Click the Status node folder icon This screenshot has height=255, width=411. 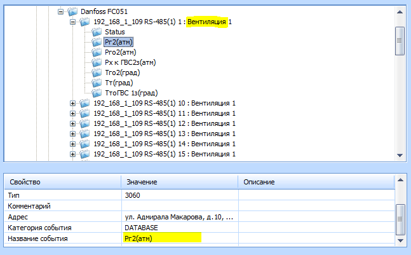tap(97, 32)
